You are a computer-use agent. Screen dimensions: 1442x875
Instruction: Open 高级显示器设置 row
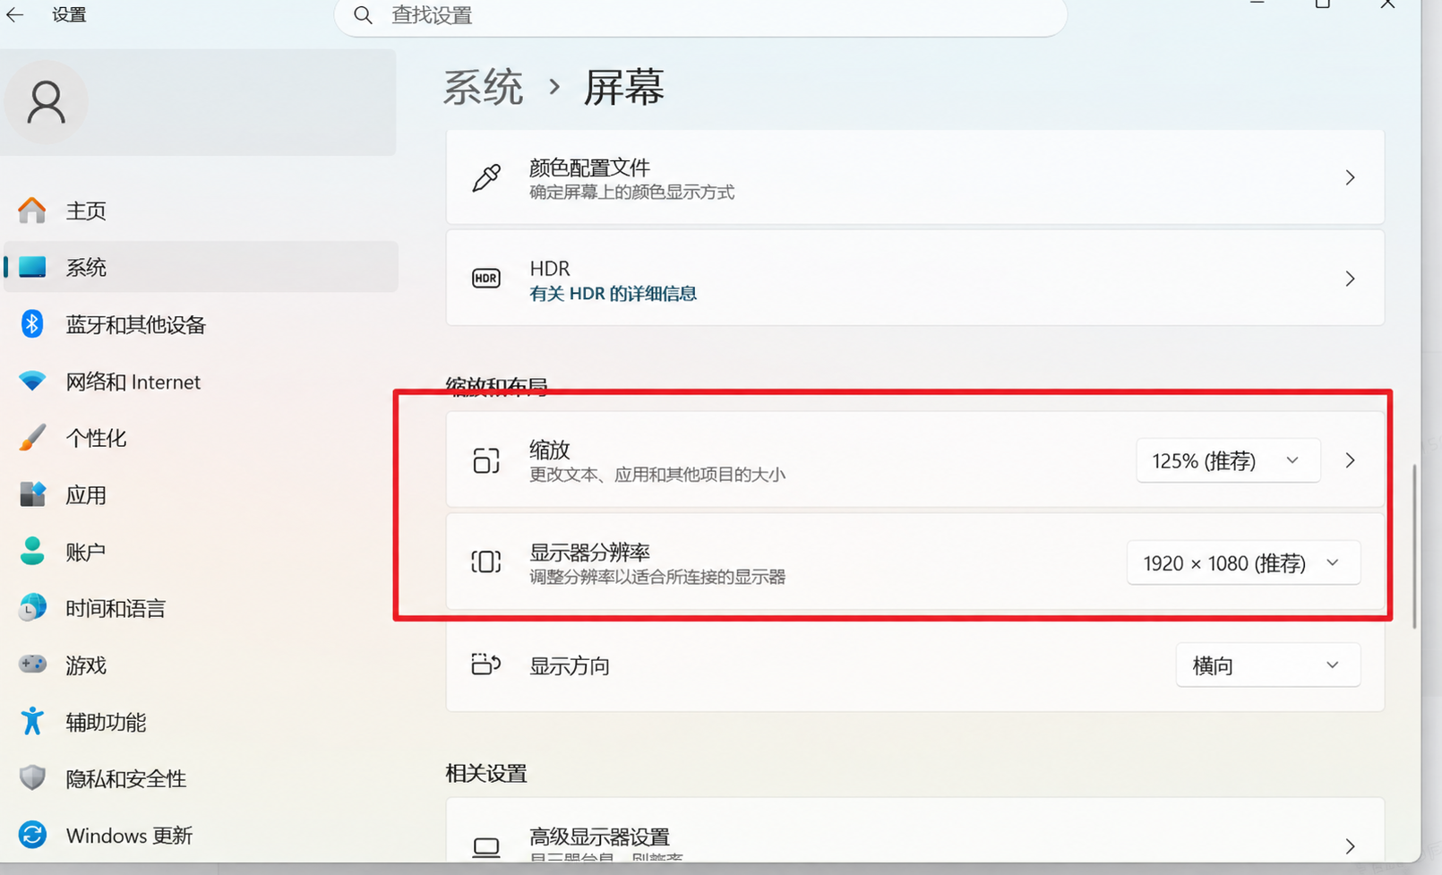pyautogui.click(x=914, y=830)
